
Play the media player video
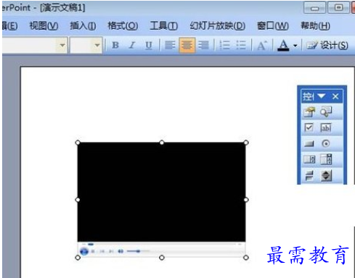point(84,251)
